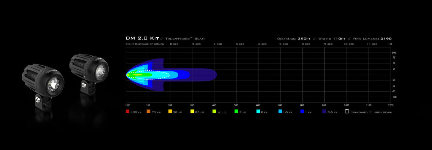Click the dark purple 0.5 lx swatch
Image resolution: width=432 pixels, height=150 pixels.
324,112
